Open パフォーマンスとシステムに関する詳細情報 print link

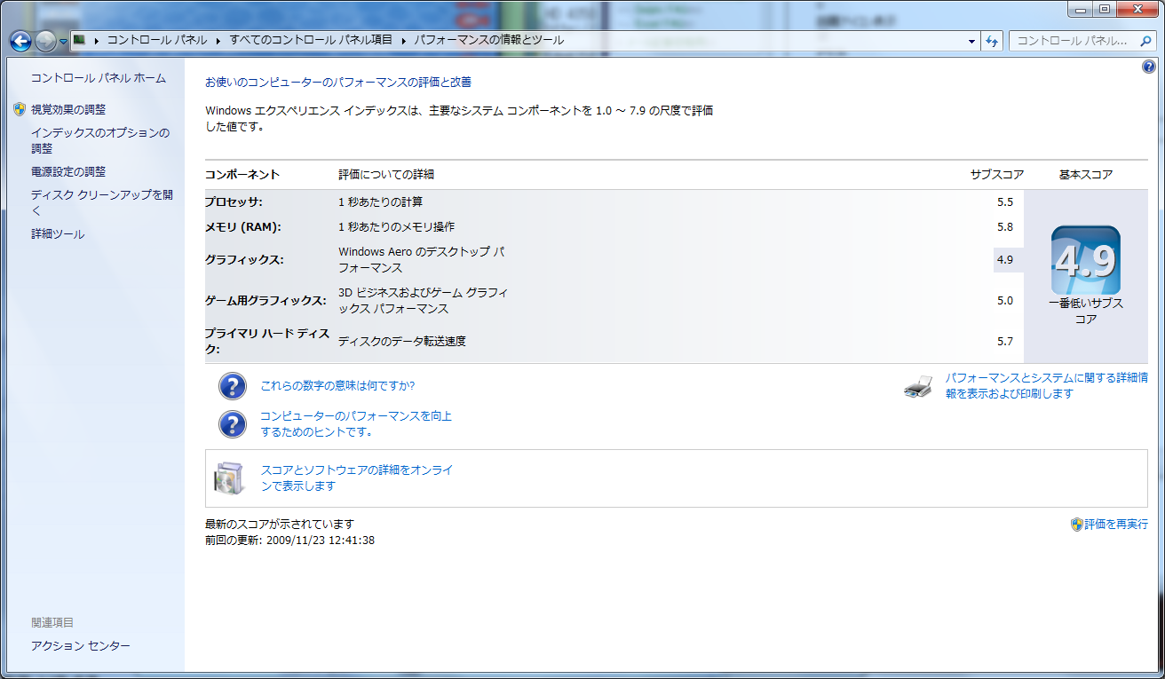coord(1046,386)
